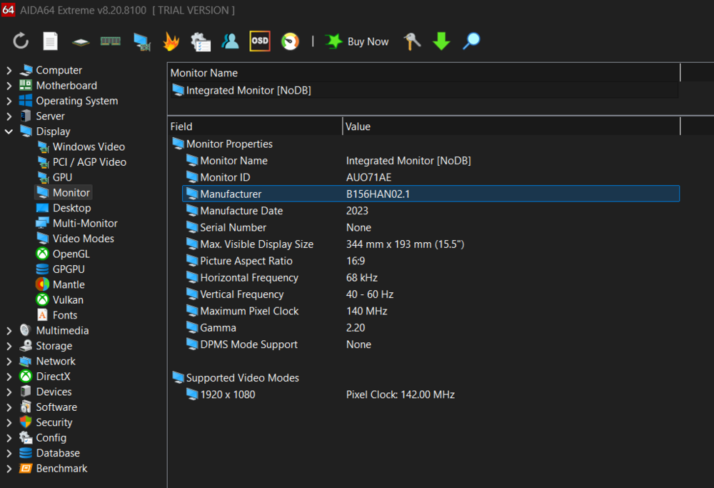Image resolution: width=714 pixels, height=488 pixels.
Task: Expand the Security tree node
Action: click(9, 423)
